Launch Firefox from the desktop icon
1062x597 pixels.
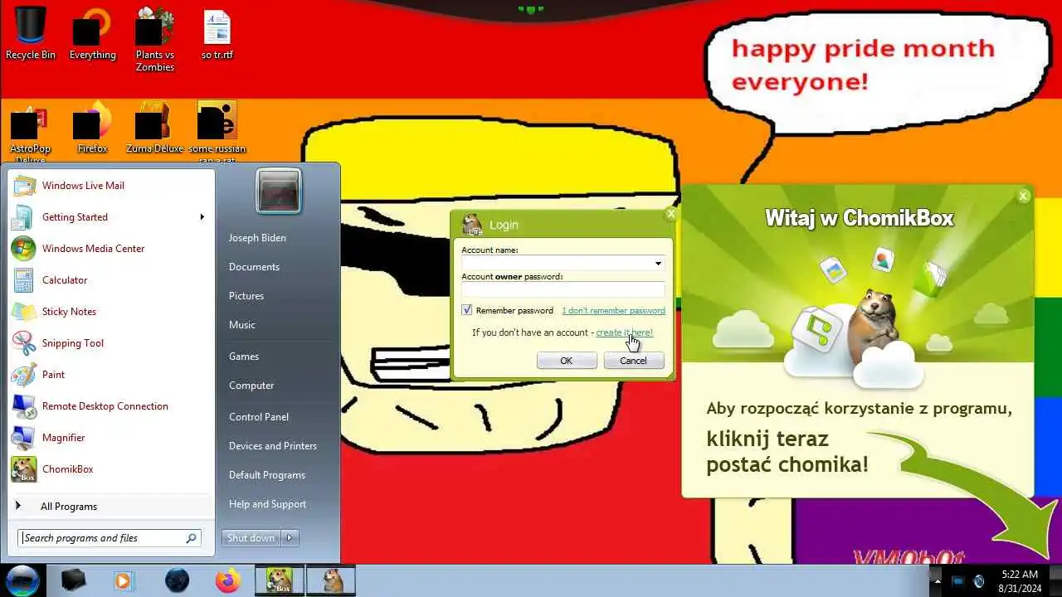pyautogui.click(x=92, y=128)
